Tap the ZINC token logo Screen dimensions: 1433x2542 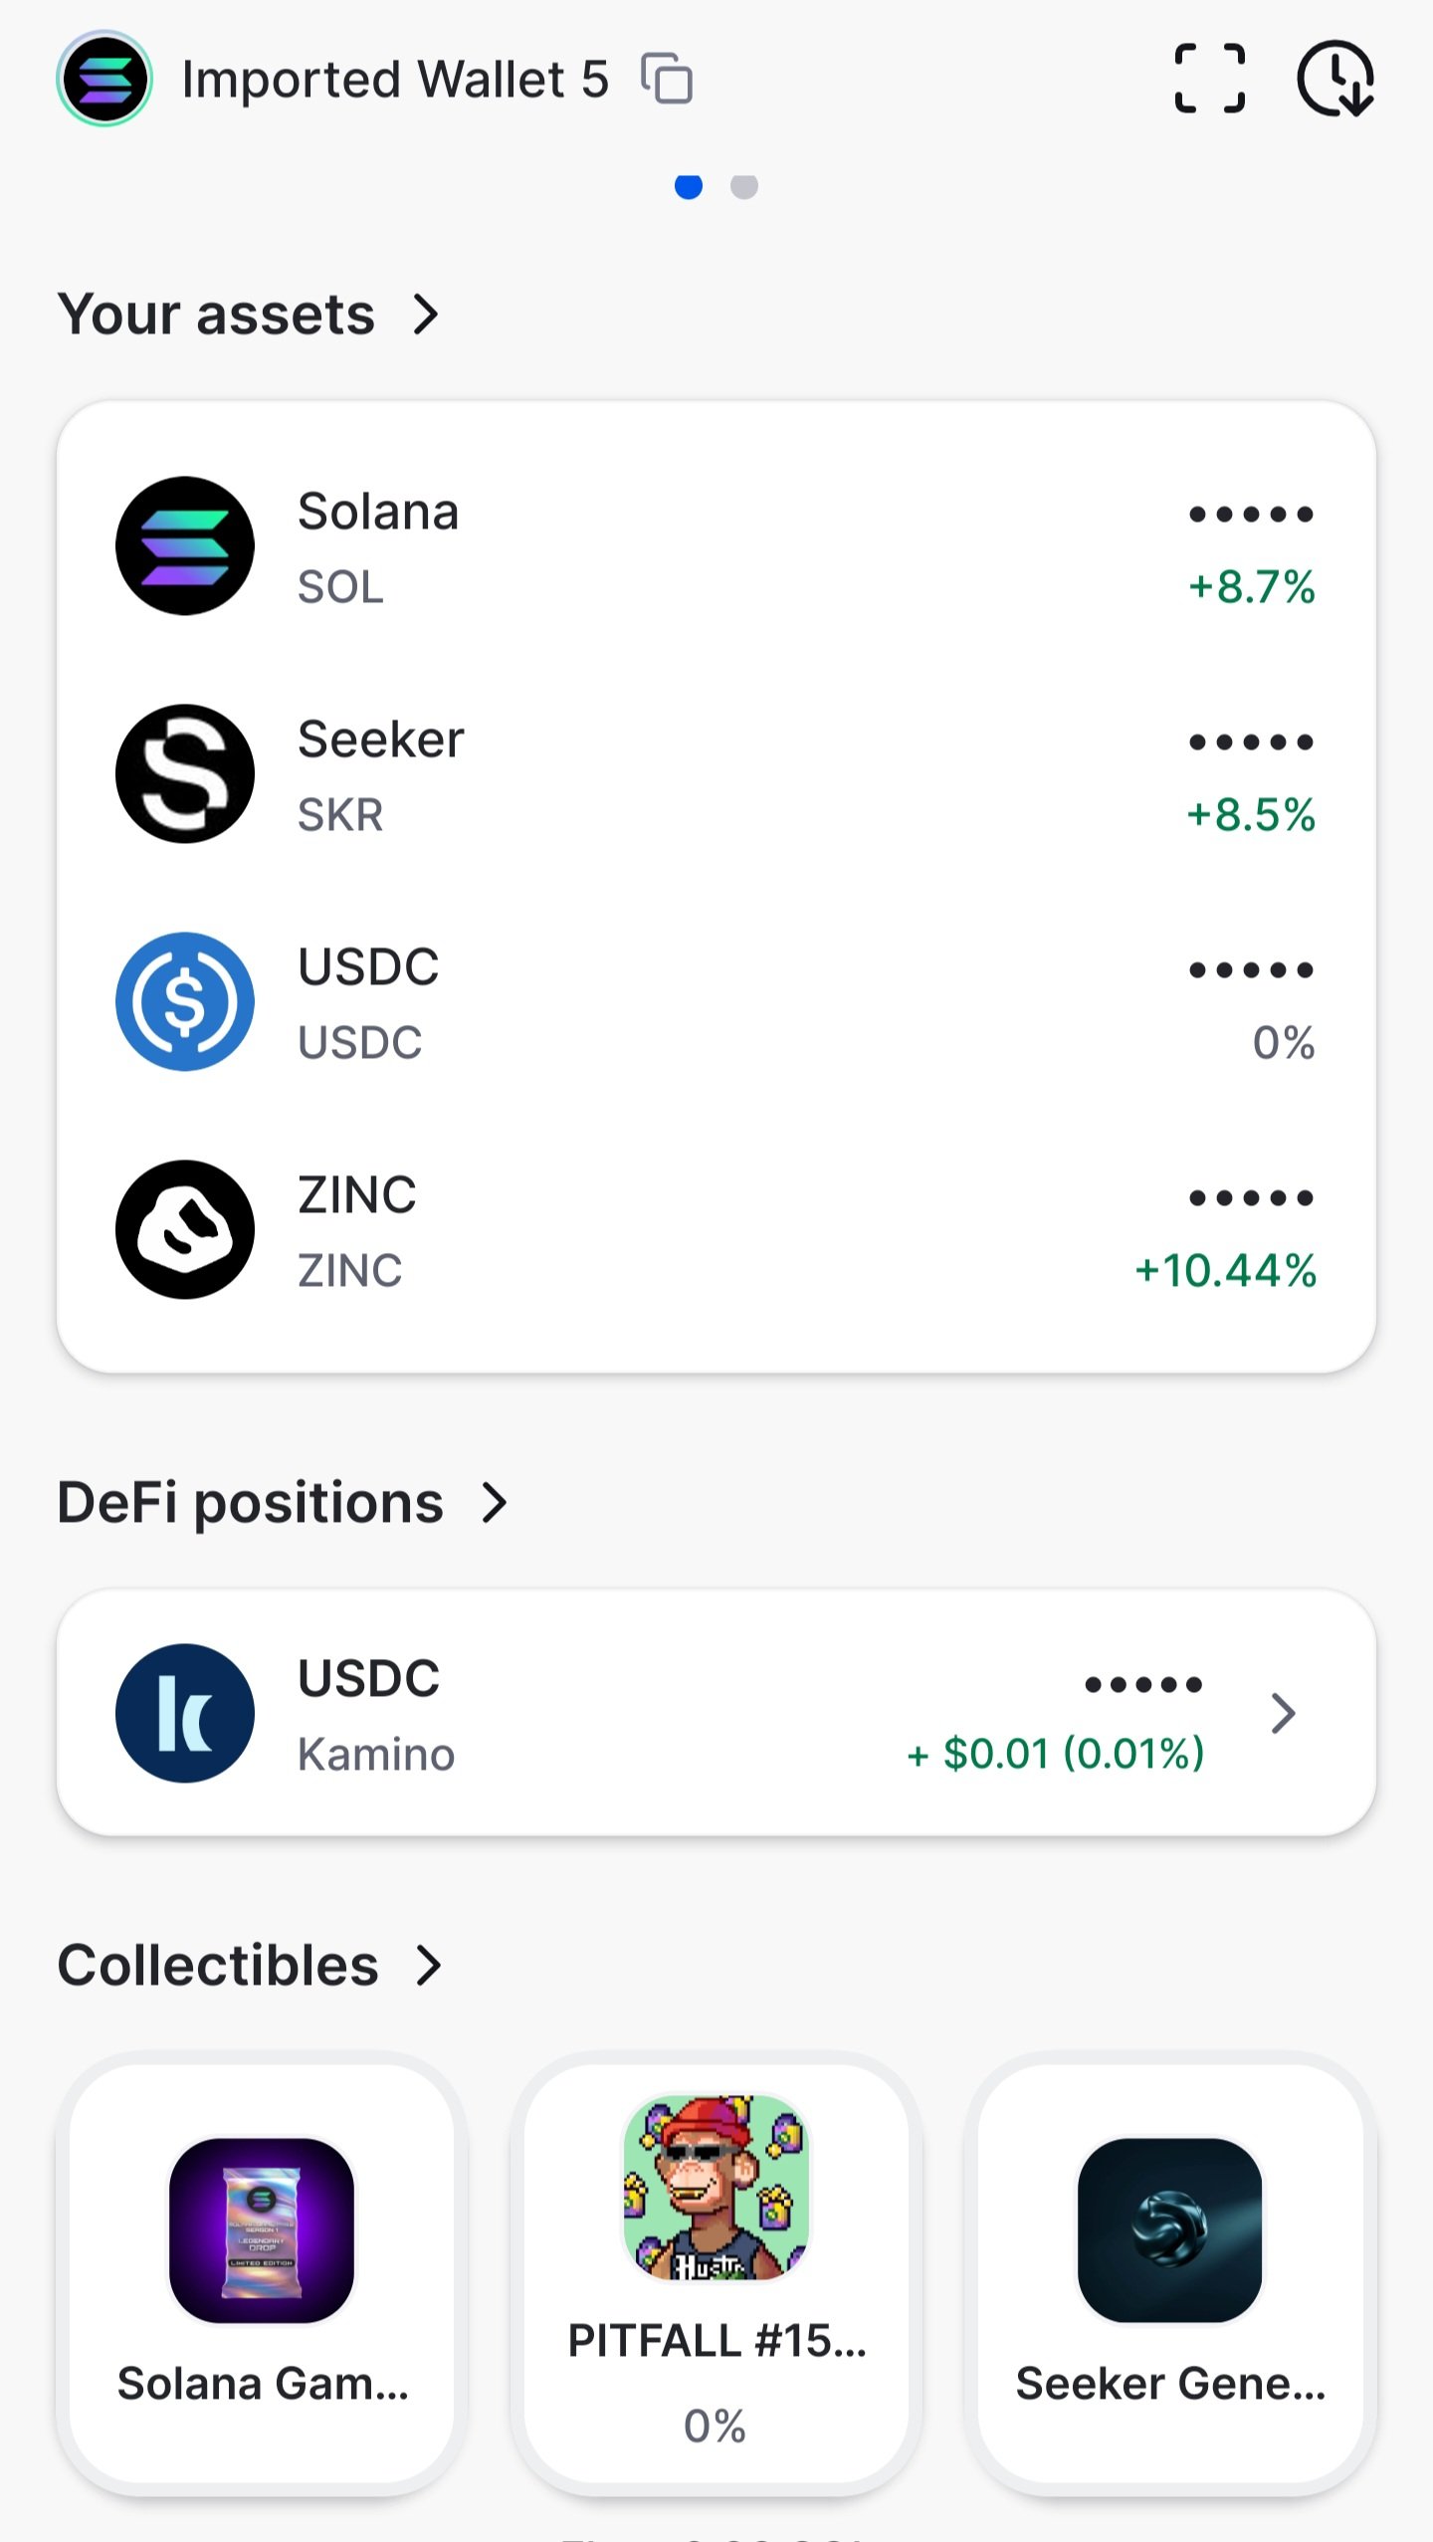pyautogui.click(x=185, y=1229)
